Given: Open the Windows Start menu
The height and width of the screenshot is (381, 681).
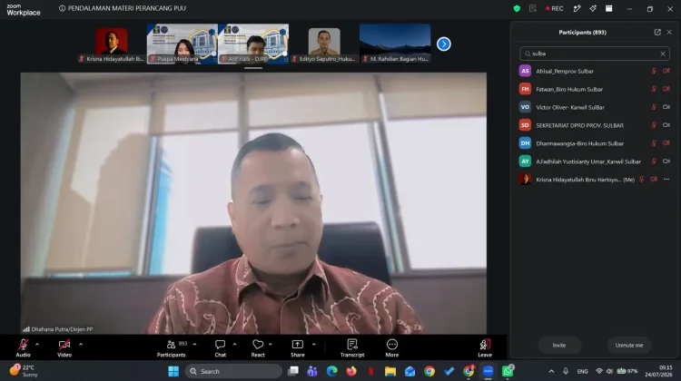Looking at the screenshot, I should [x=173, y=371].
